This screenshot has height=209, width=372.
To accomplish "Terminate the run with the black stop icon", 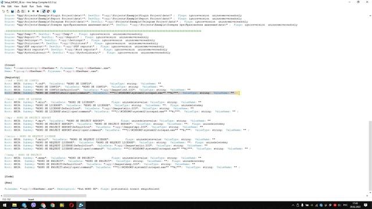I will click(x=38, y=11).
